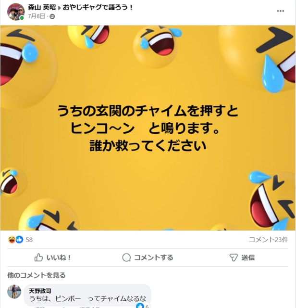This screenshot has height=308, width=296.
Task: Click the send arrow icon
Action: [x=234, y=257]
